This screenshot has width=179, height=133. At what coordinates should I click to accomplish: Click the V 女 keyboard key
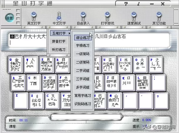click(x=65, y=101)
